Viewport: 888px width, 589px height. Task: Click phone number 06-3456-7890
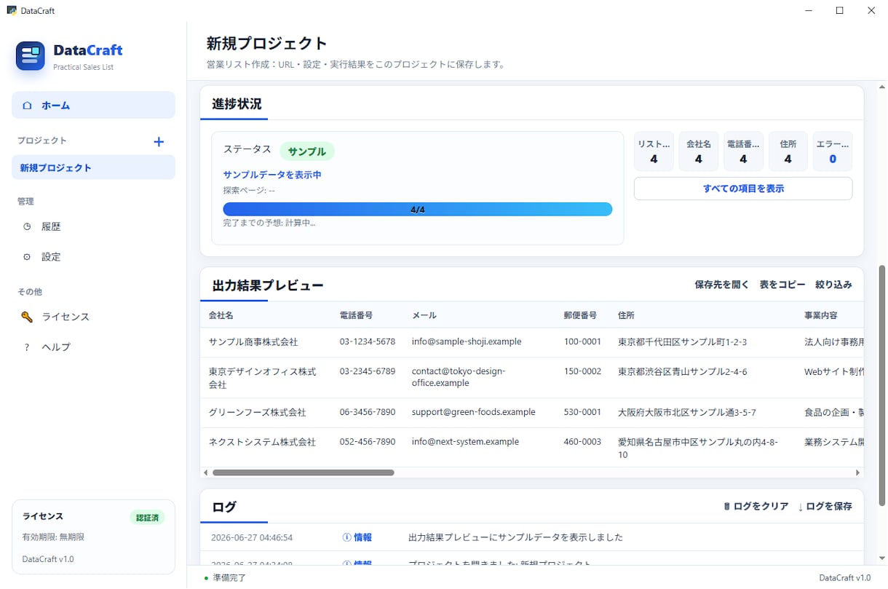(368, 412)
